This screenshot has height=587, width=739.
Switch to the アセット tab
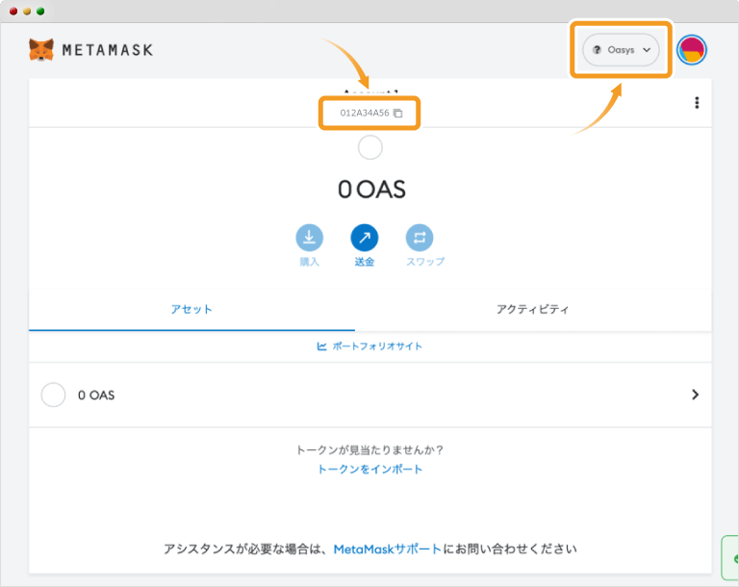191,309
